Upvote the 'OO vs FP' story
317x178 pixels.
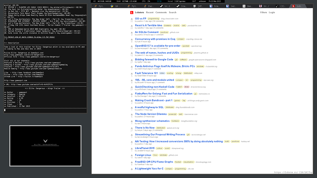coord(132,19)
